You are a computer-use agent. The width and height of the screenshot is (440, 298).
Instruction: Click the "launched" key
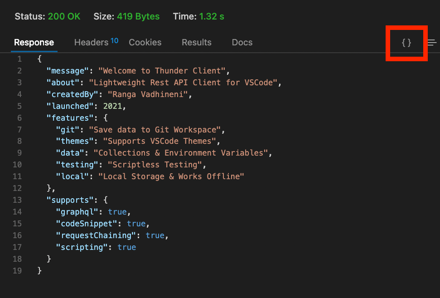click(70, 106)
